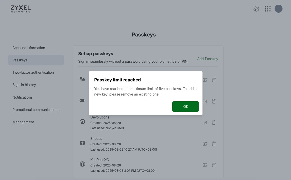
Task: Delete the Devolutions passkey
Action: 214,122
